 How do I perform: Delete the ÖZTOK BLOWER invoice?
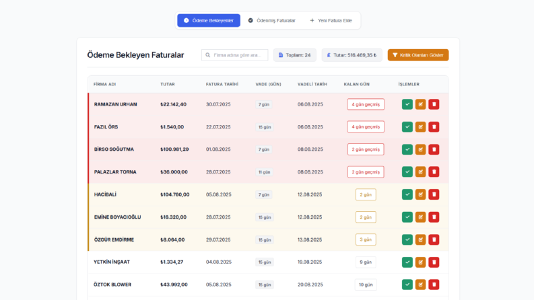tap(434, 285)
